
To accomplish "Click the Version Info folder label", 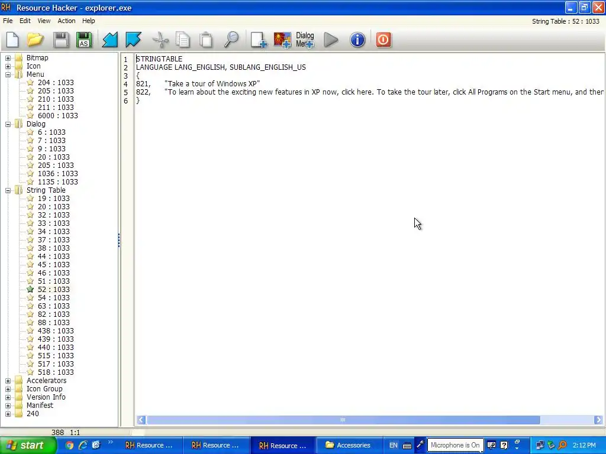I will tap(46, 397).
